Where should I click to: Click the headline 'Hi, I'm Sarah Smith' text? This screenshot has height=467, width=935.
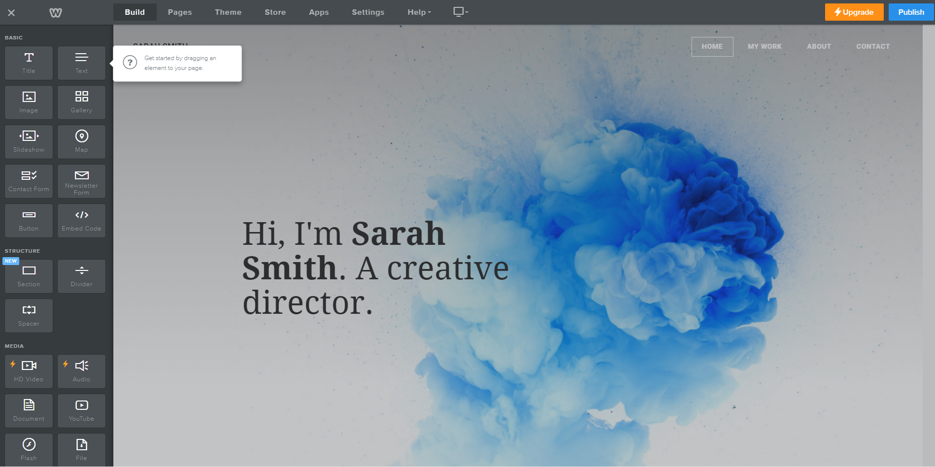(375, 267)
